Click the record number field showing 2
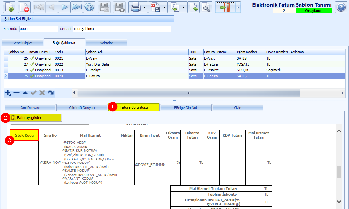Image resolution: width=349 pixels, height=209 pixels. [284, 11]
